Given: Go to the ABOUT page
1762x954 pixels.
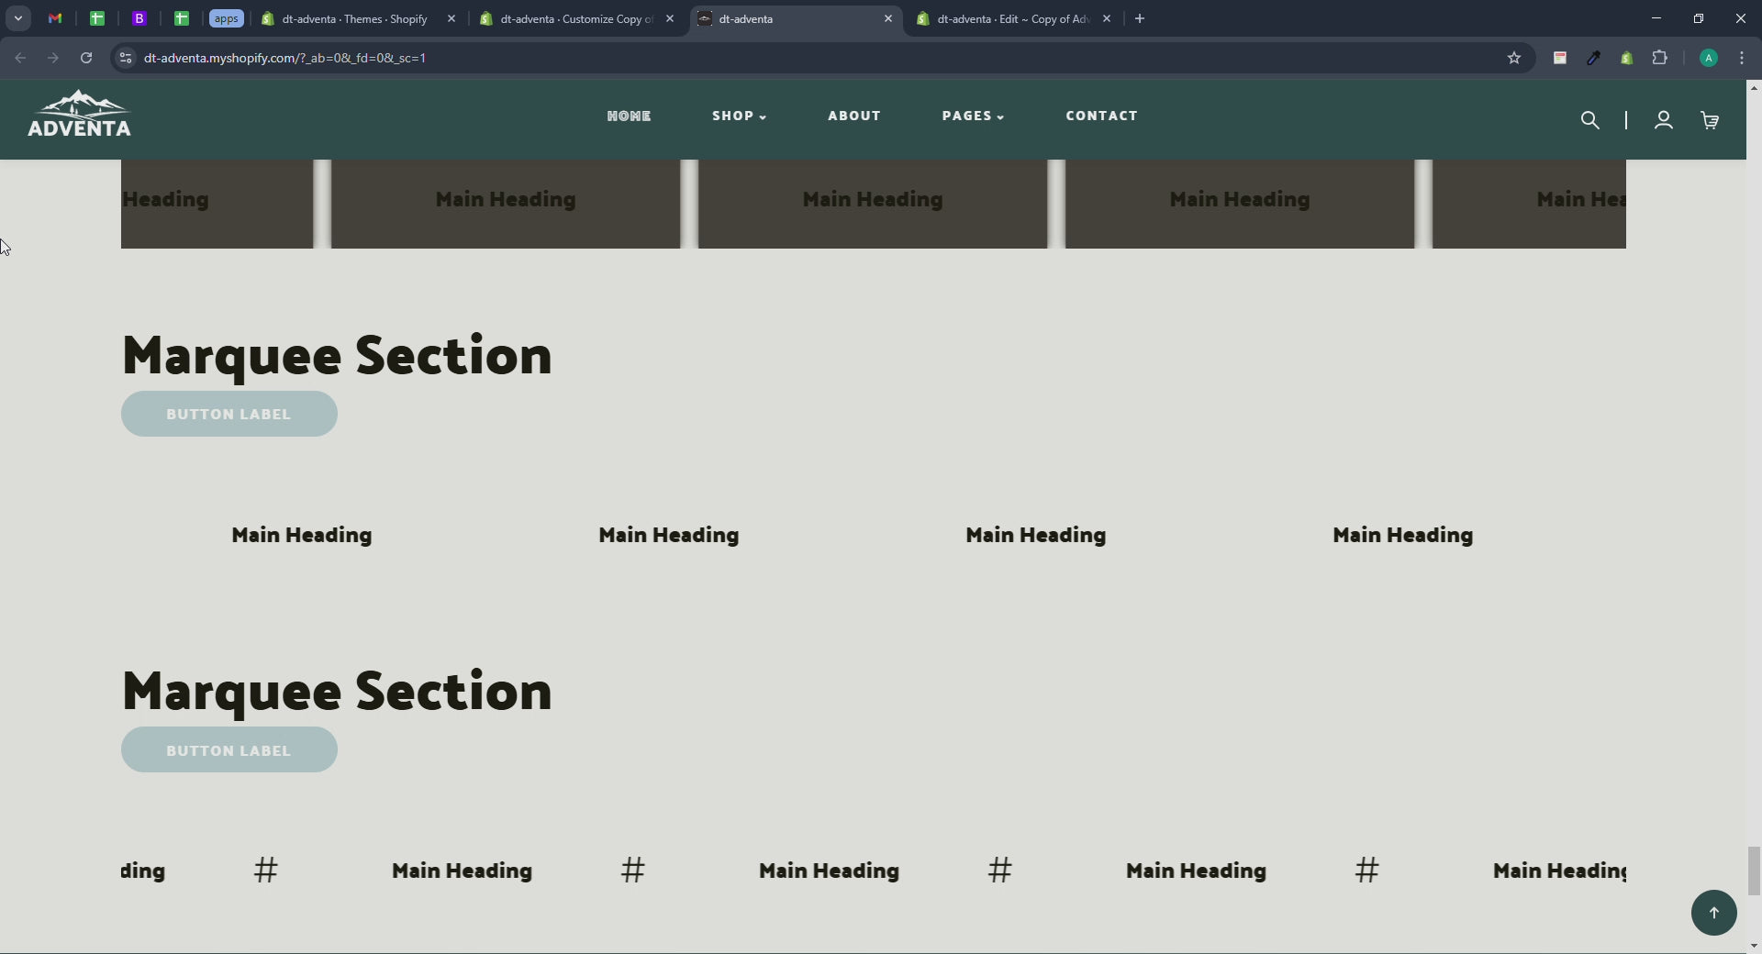Looking at the screenshot, I should (x=853, y=116).
